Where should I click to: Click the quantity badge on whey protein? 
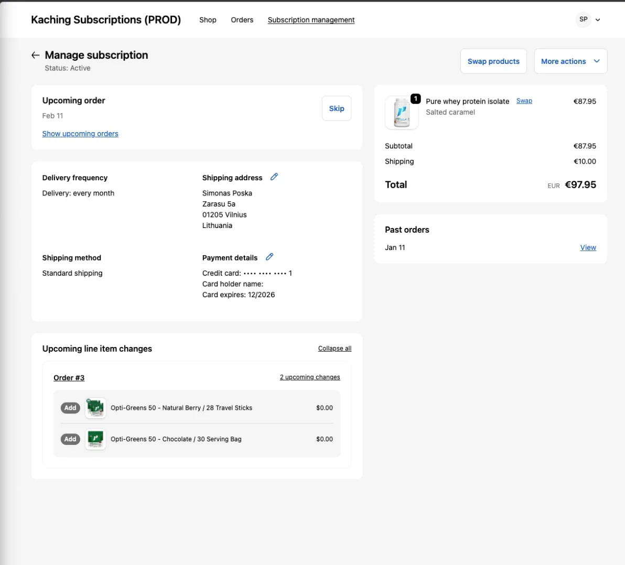[x=415, y=99]
